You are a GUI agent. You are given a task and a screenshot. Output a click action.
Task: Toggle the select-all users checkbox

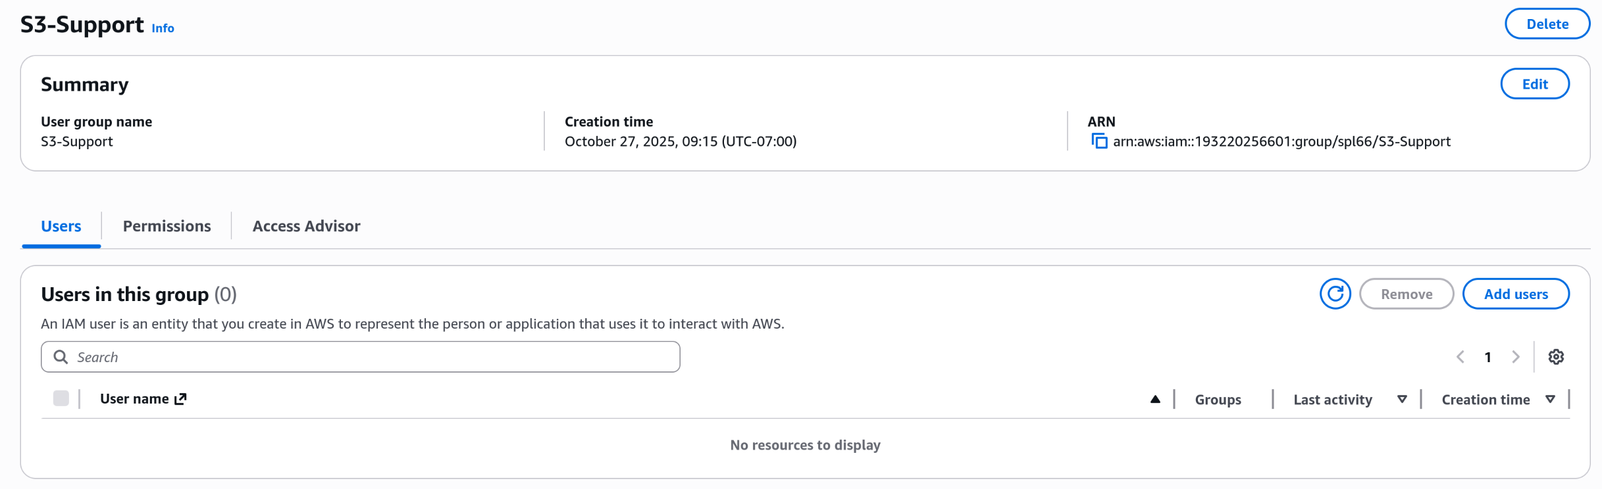61,398
